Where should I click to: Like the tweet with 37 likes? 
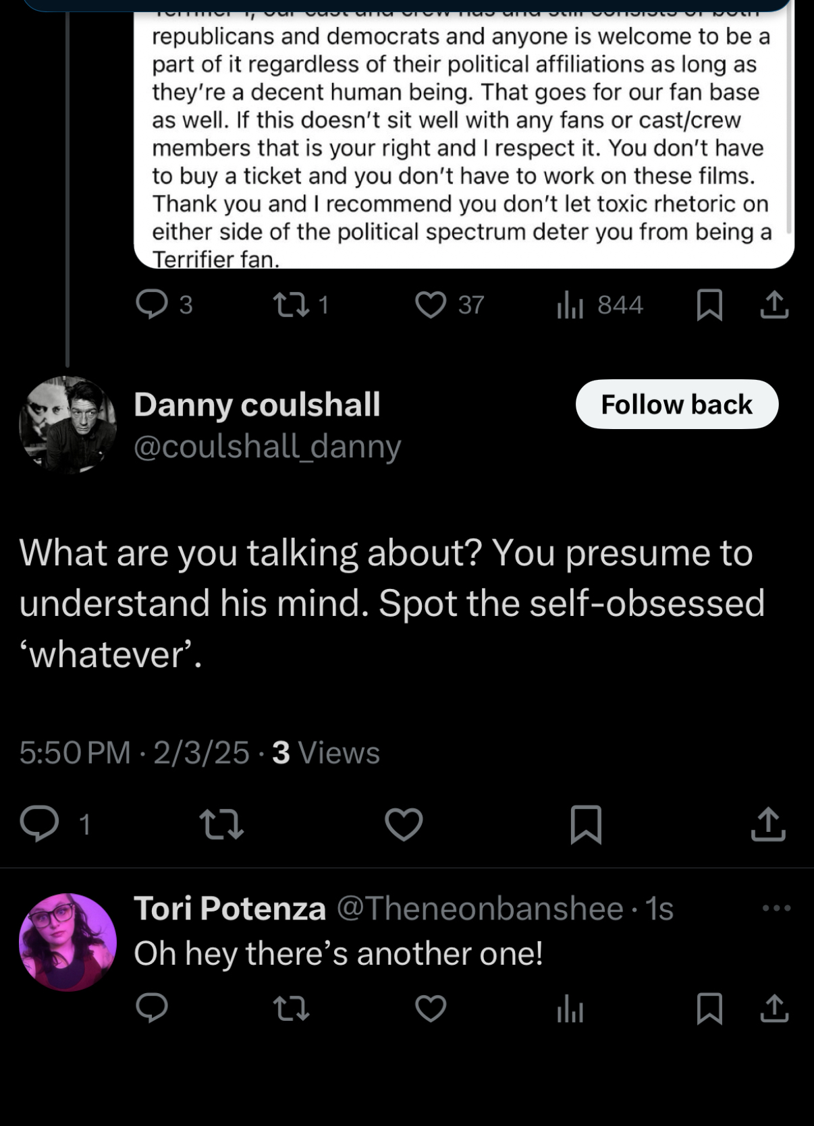431,304
